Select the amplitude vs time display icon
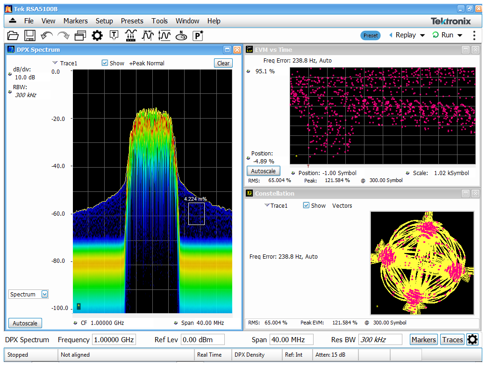Image resolution: width=486 pixels, height=366 pixels. pyautogui.click(x=148, y=35)
